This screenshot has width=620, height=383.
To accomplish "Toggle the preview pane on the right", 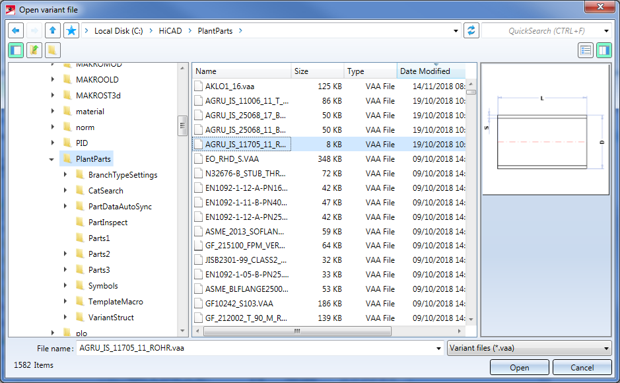I will click(603, 50).
